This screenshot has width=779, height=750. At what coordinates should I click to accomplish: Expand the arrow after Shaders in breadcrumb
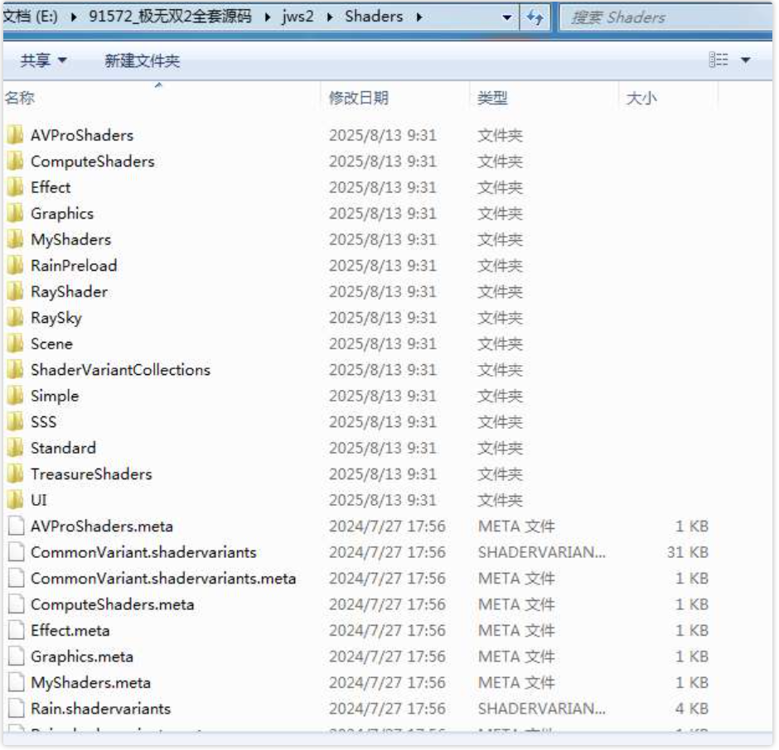419,17
